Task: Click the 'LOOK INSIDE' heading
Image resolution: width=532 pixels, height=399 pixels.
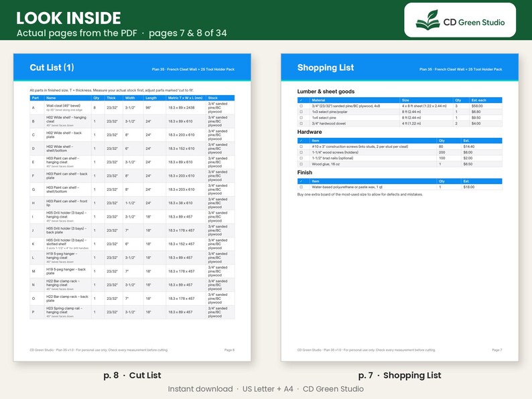Action: tap(68, 18)
